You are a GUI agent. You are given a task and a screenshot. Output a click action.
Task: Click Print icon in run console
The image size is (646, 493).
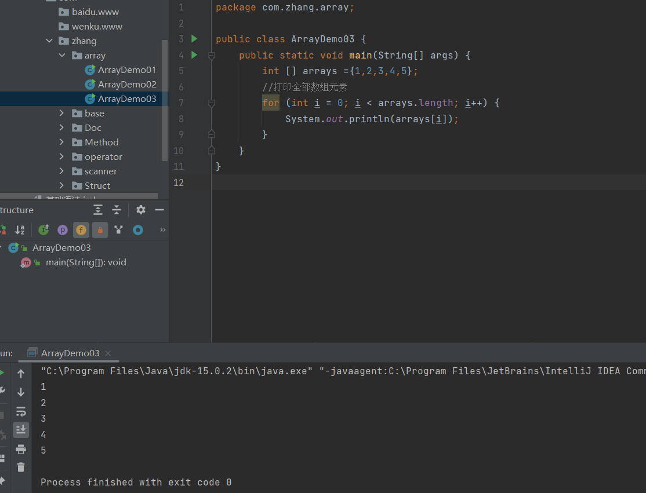click(x=21, y=449)
